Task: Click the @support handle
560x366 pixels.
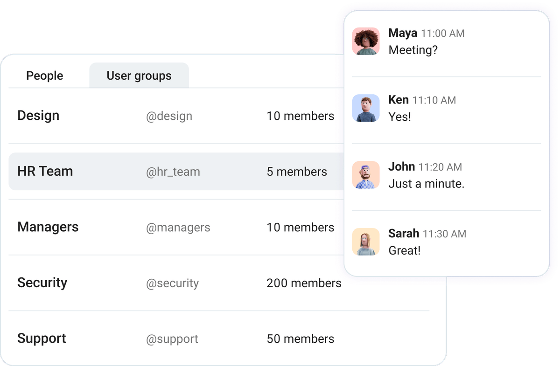Action: (173, 339)
